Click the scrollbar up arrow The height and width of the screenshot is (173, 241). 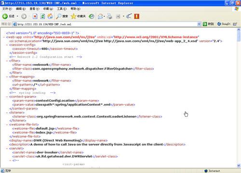(x=239, y=29)
